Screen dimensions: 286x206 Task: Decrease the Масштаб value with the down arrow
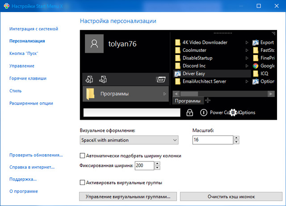point(236,142)
